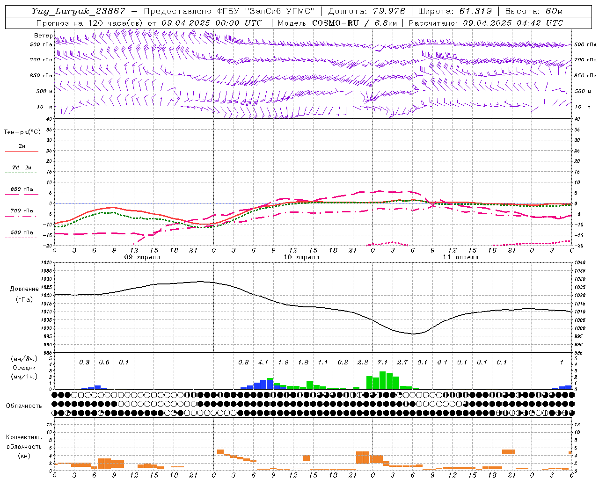599x479 pixels.
Task: Click the tallest green hourly precipitation bar
Action: tap(382, 380)
